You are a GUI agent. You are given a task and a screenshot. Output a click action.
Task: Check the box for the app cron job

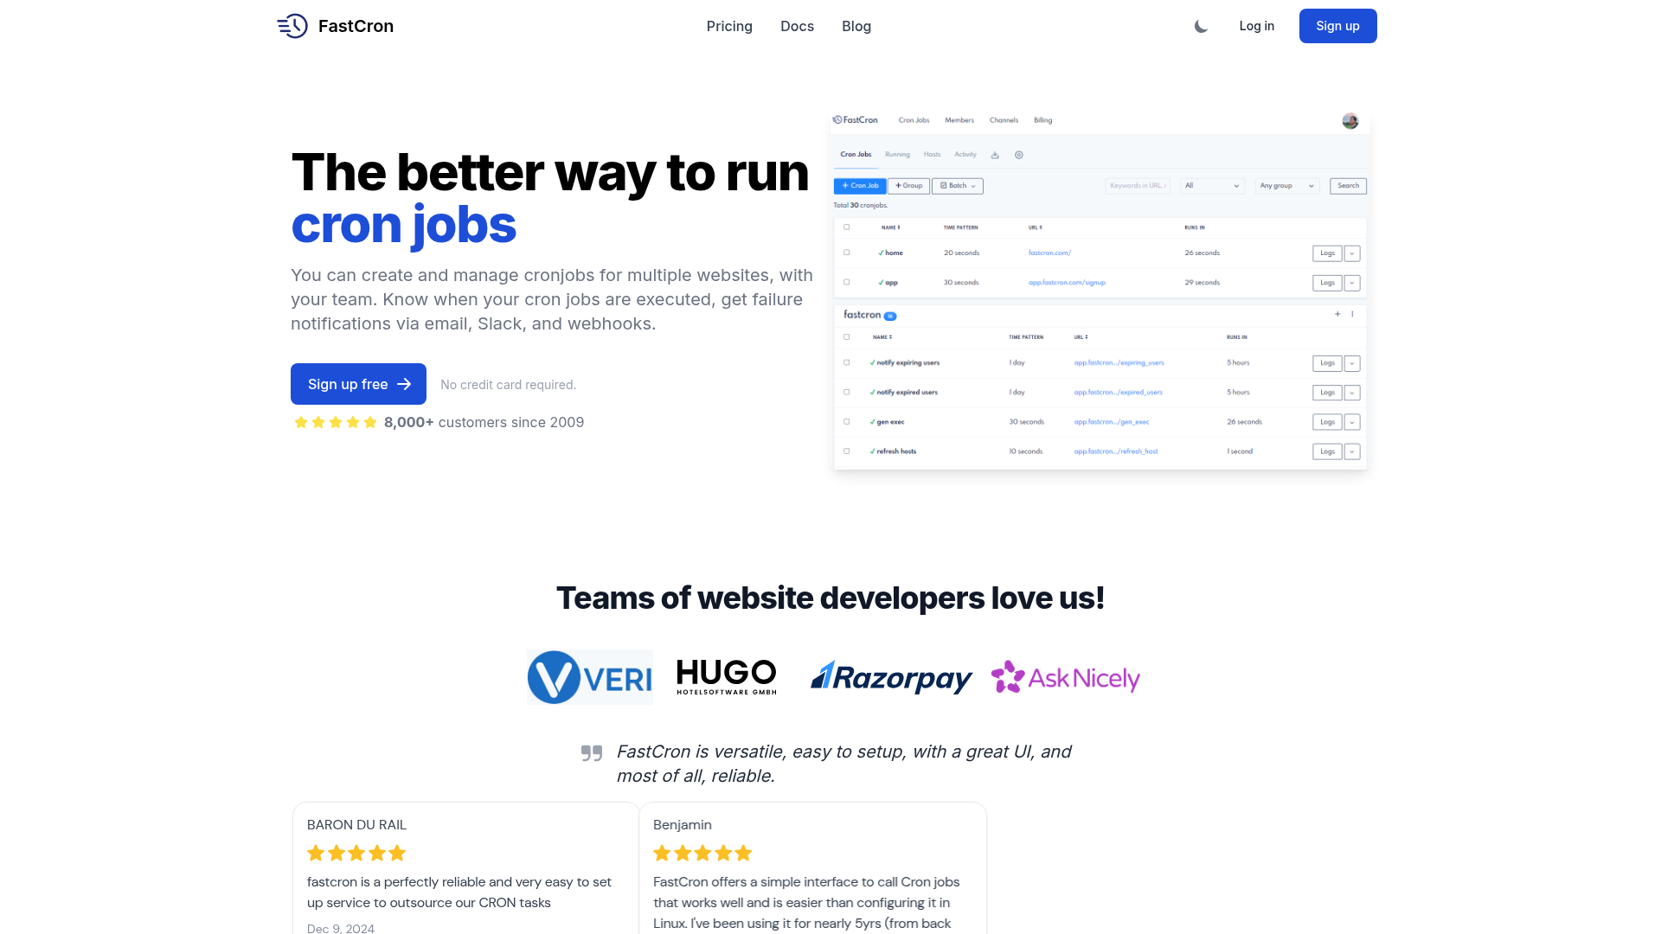(x=847, y=282)
